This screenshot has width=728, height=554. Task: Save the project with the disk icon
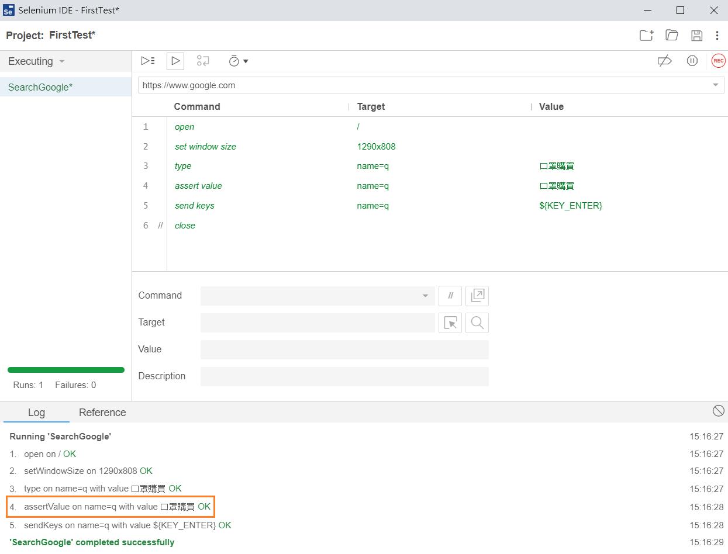tap(696, 35)
